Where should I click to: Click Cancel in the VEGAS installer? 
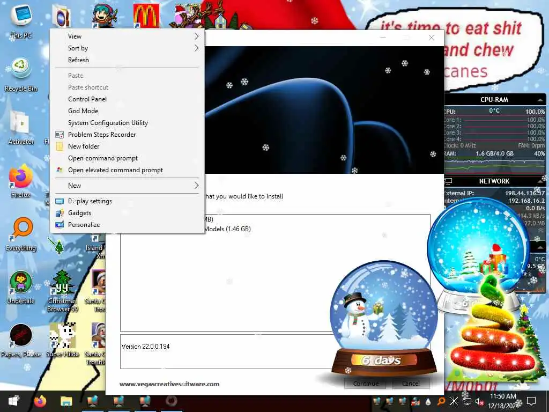(411, 383)
